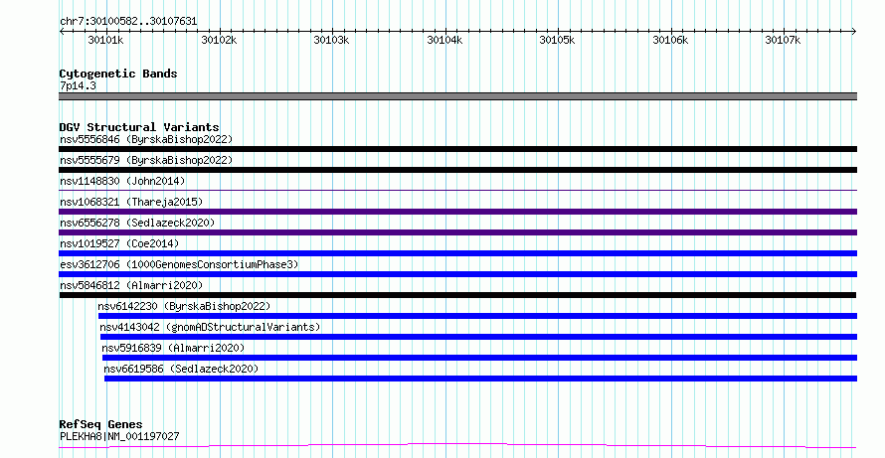Open variant esv3612706 (1000GenomesConsortiumPhase3) label
Screen dimensions: 885x458
click(x=179, y=264)
